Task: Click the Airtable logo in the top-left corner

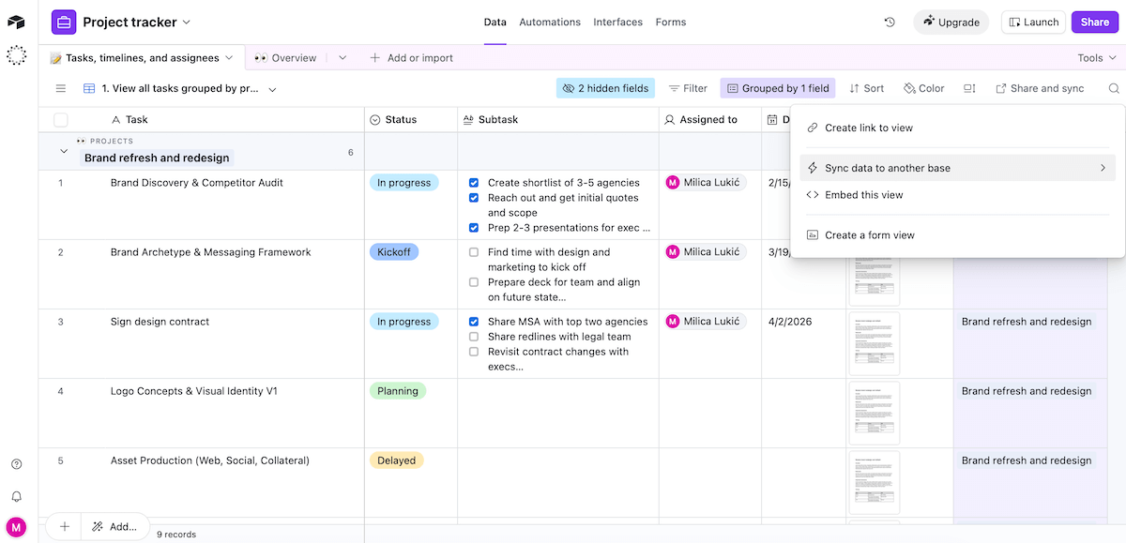Action: [16, 21]
